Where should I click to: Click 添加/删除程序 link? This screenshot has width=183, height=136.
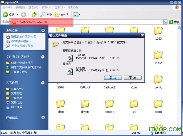pos(20,41)
